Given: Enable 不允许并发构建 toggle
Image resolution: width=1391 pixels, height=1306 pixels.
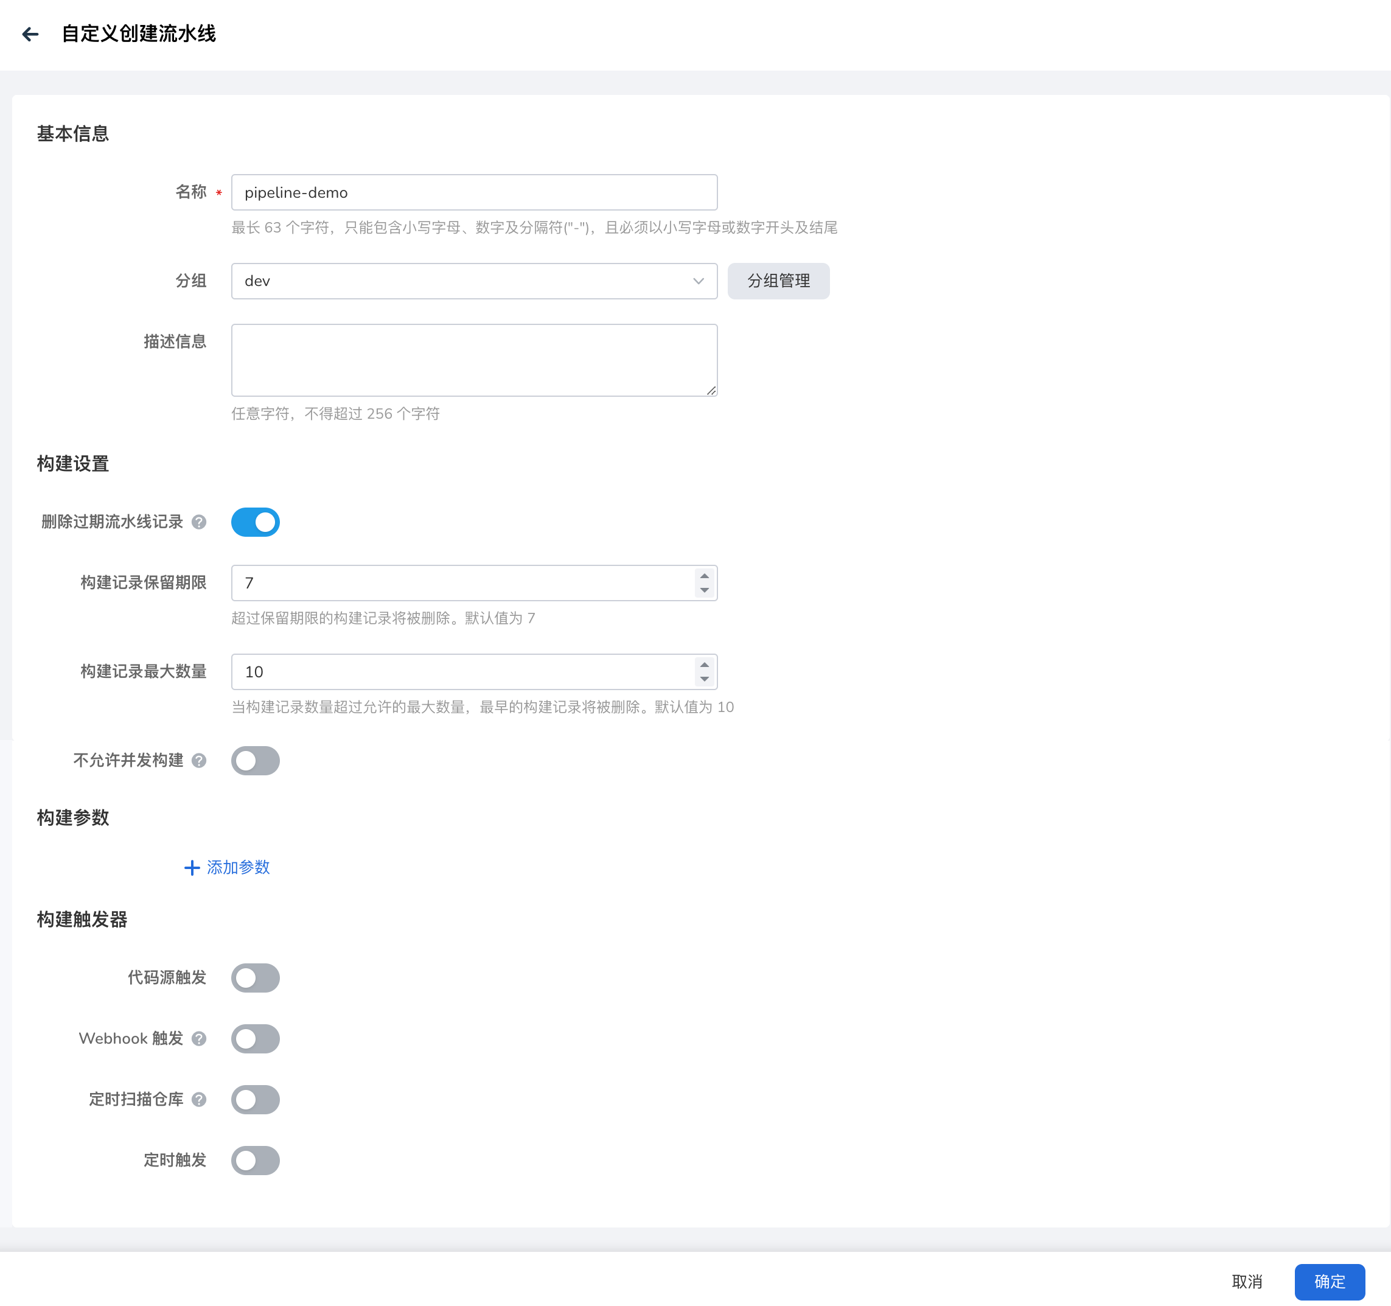Looking at the screenshot, I should click(256, 761).
